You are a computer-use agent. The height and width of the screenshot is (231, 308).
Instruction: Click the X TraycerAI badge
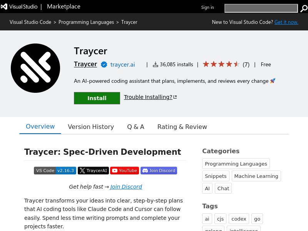tap(93, 171)
